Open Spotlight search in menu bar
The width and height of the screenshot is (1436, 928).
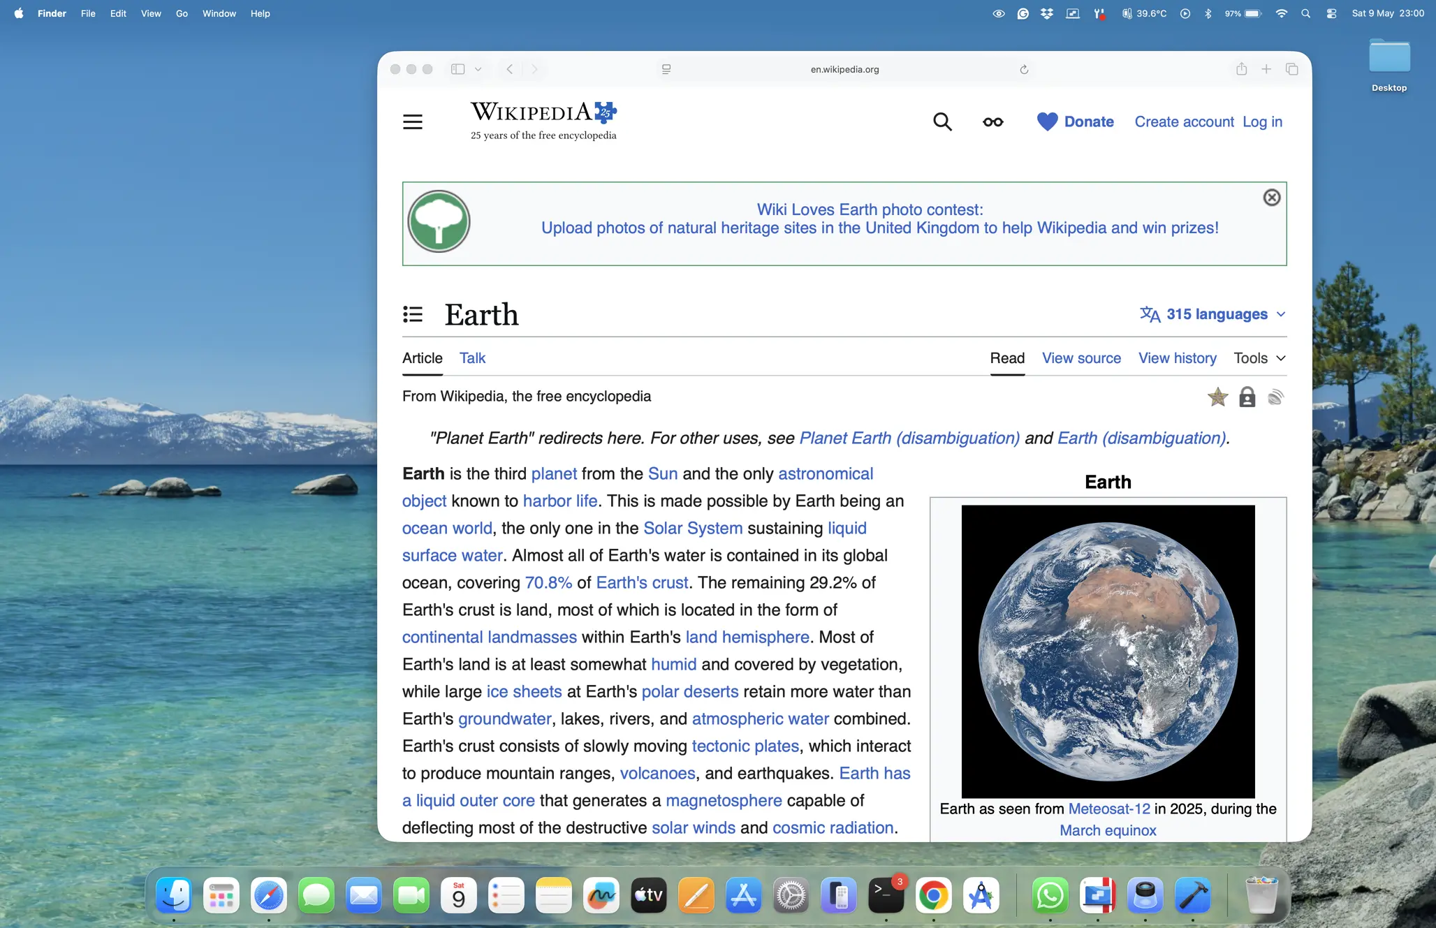(x=1306, y=13)
